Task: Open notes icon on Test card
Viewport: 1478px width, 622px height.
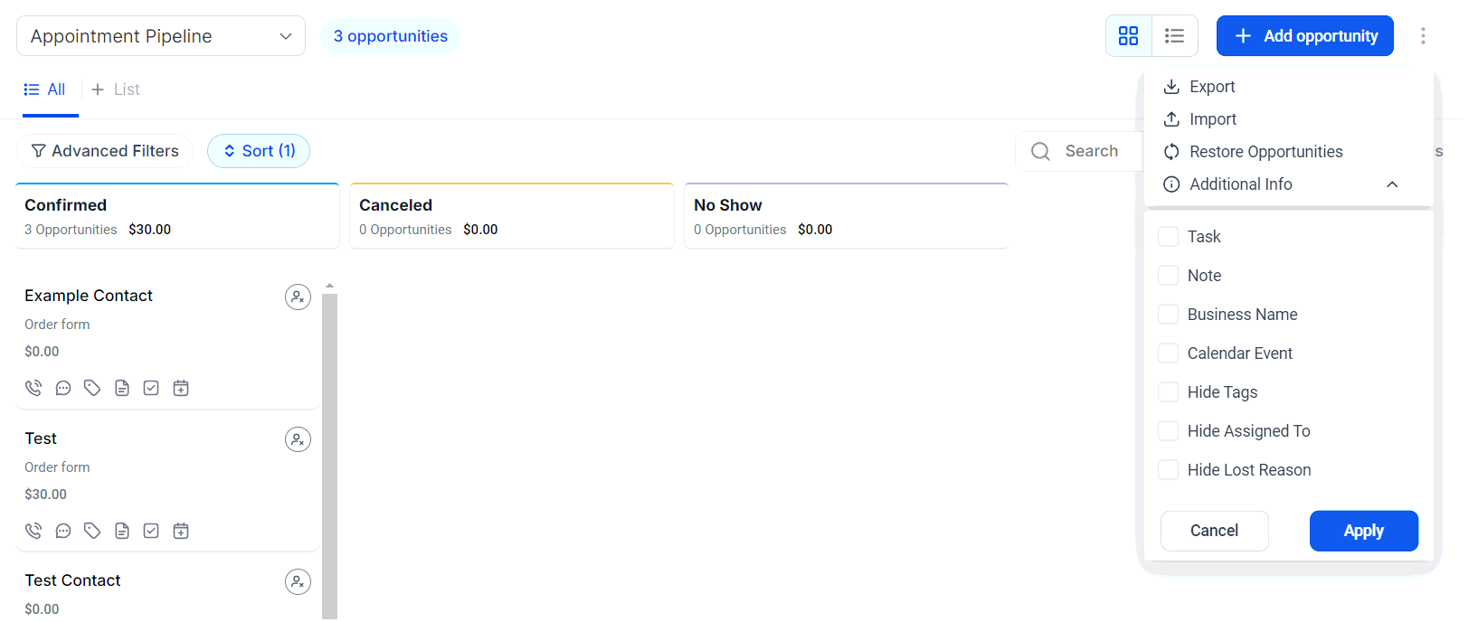Action: point(122,531)
